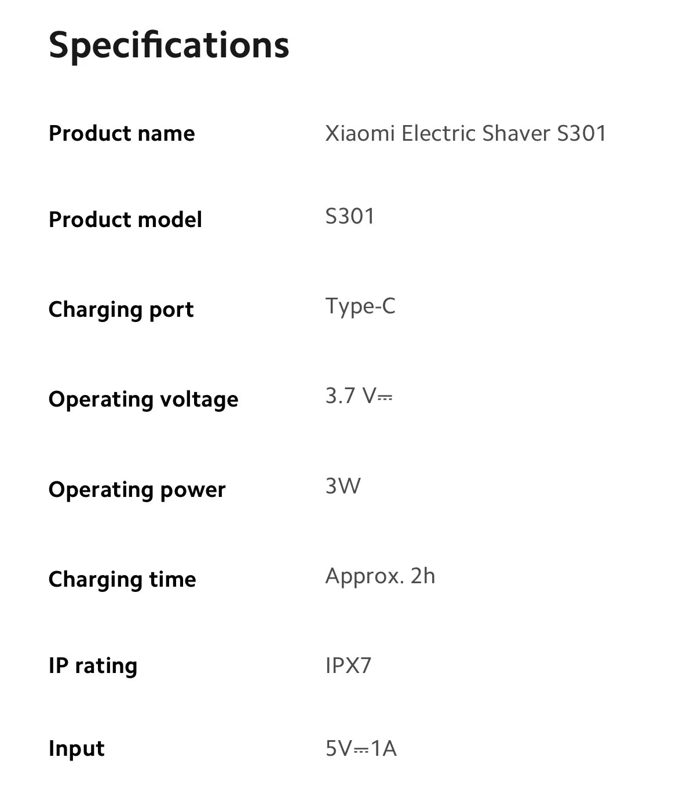Click the Type-C value
This screenshot has height=812, width=683.
[360, 306]
